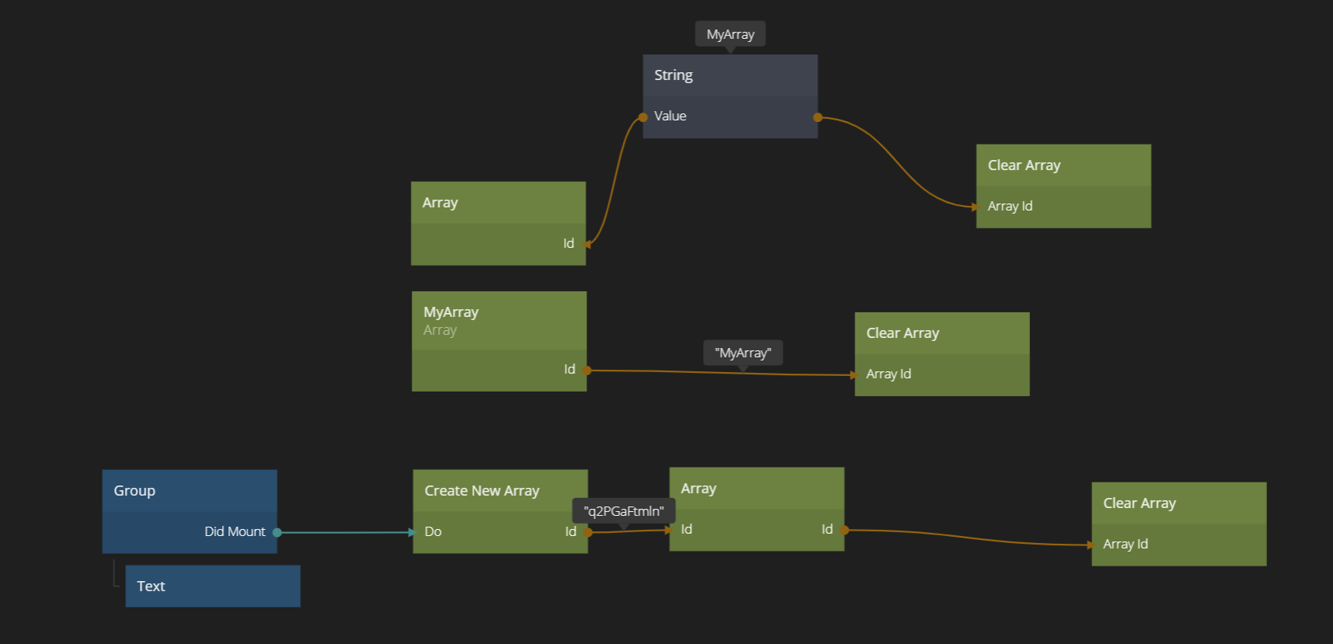
Task: Click the String node's Value input port dot
Action: (643, 117)
